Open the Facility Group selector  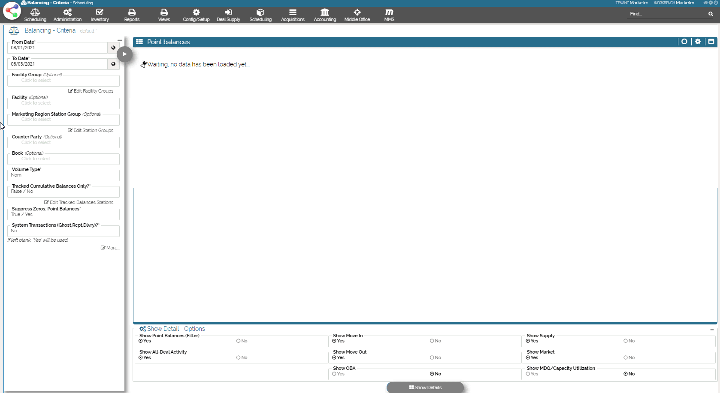(63, 81)
